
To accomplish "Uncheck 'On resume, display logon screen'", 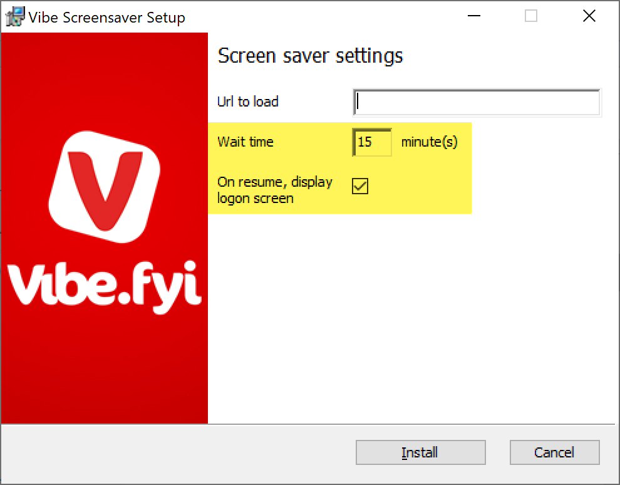I will click(x=360, y=186).
